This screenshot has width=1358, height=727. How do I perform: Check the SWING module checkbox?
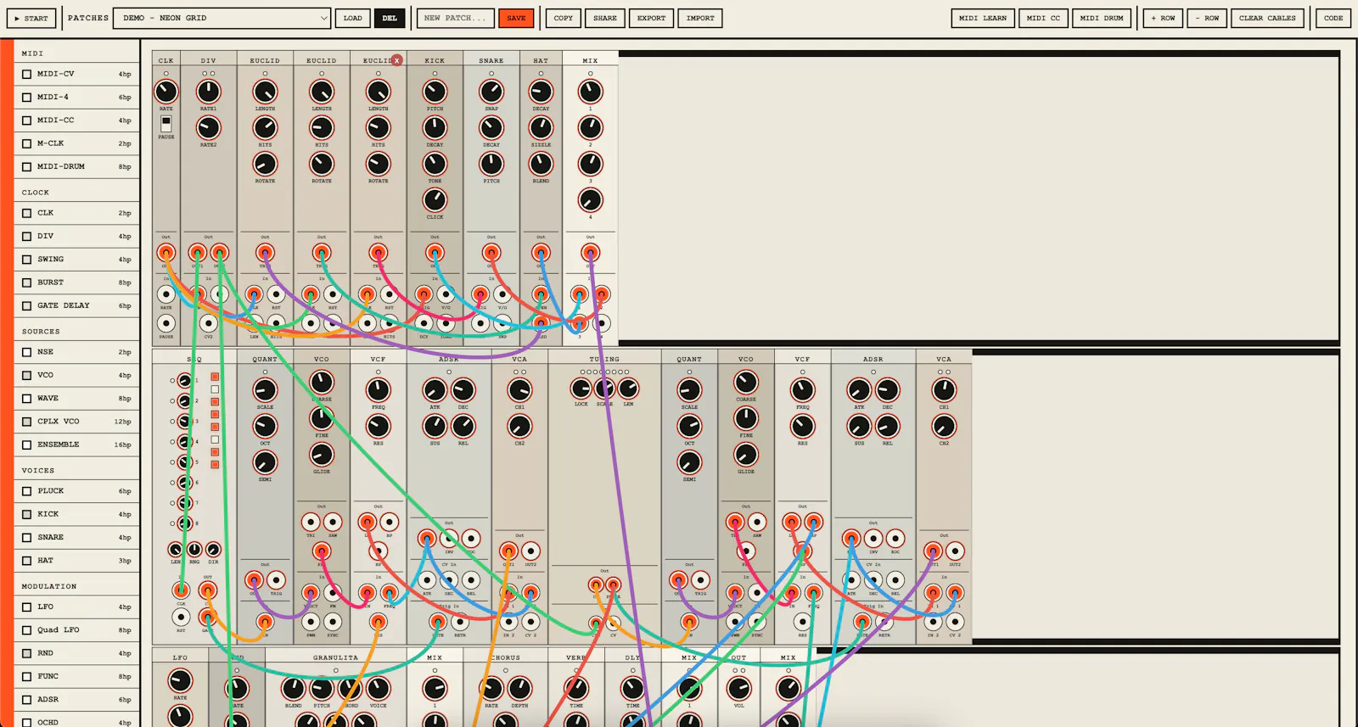click(x=27, y=259)
